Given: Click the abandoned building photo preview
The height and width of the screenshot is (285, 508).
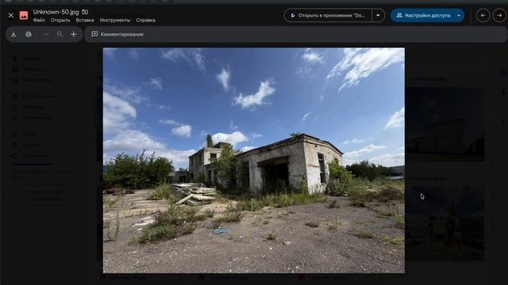Looking at the screenshot, I should [254, 160].
